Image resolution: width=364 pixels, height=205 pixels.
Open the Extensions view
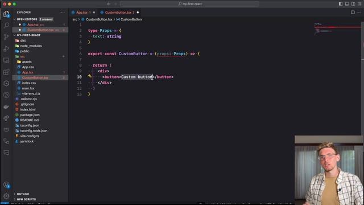pos(6,72)
